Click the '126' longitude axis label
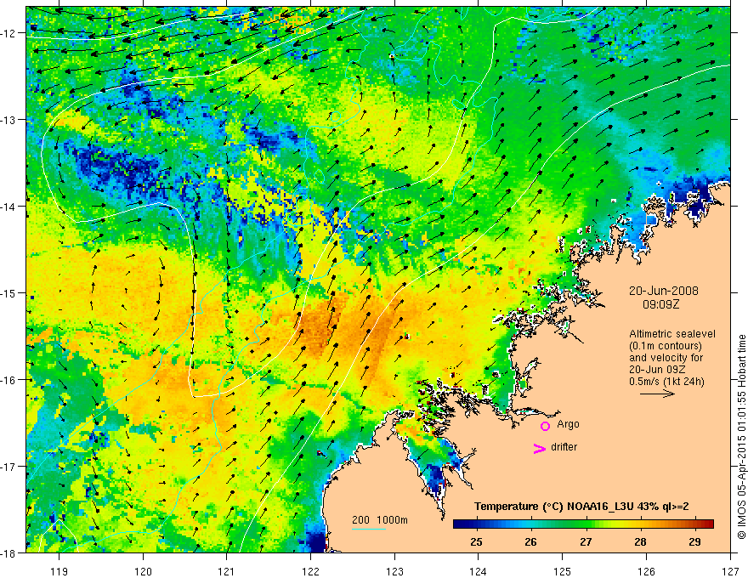Screen dimensions: 748x578 [x=646, y=571]
